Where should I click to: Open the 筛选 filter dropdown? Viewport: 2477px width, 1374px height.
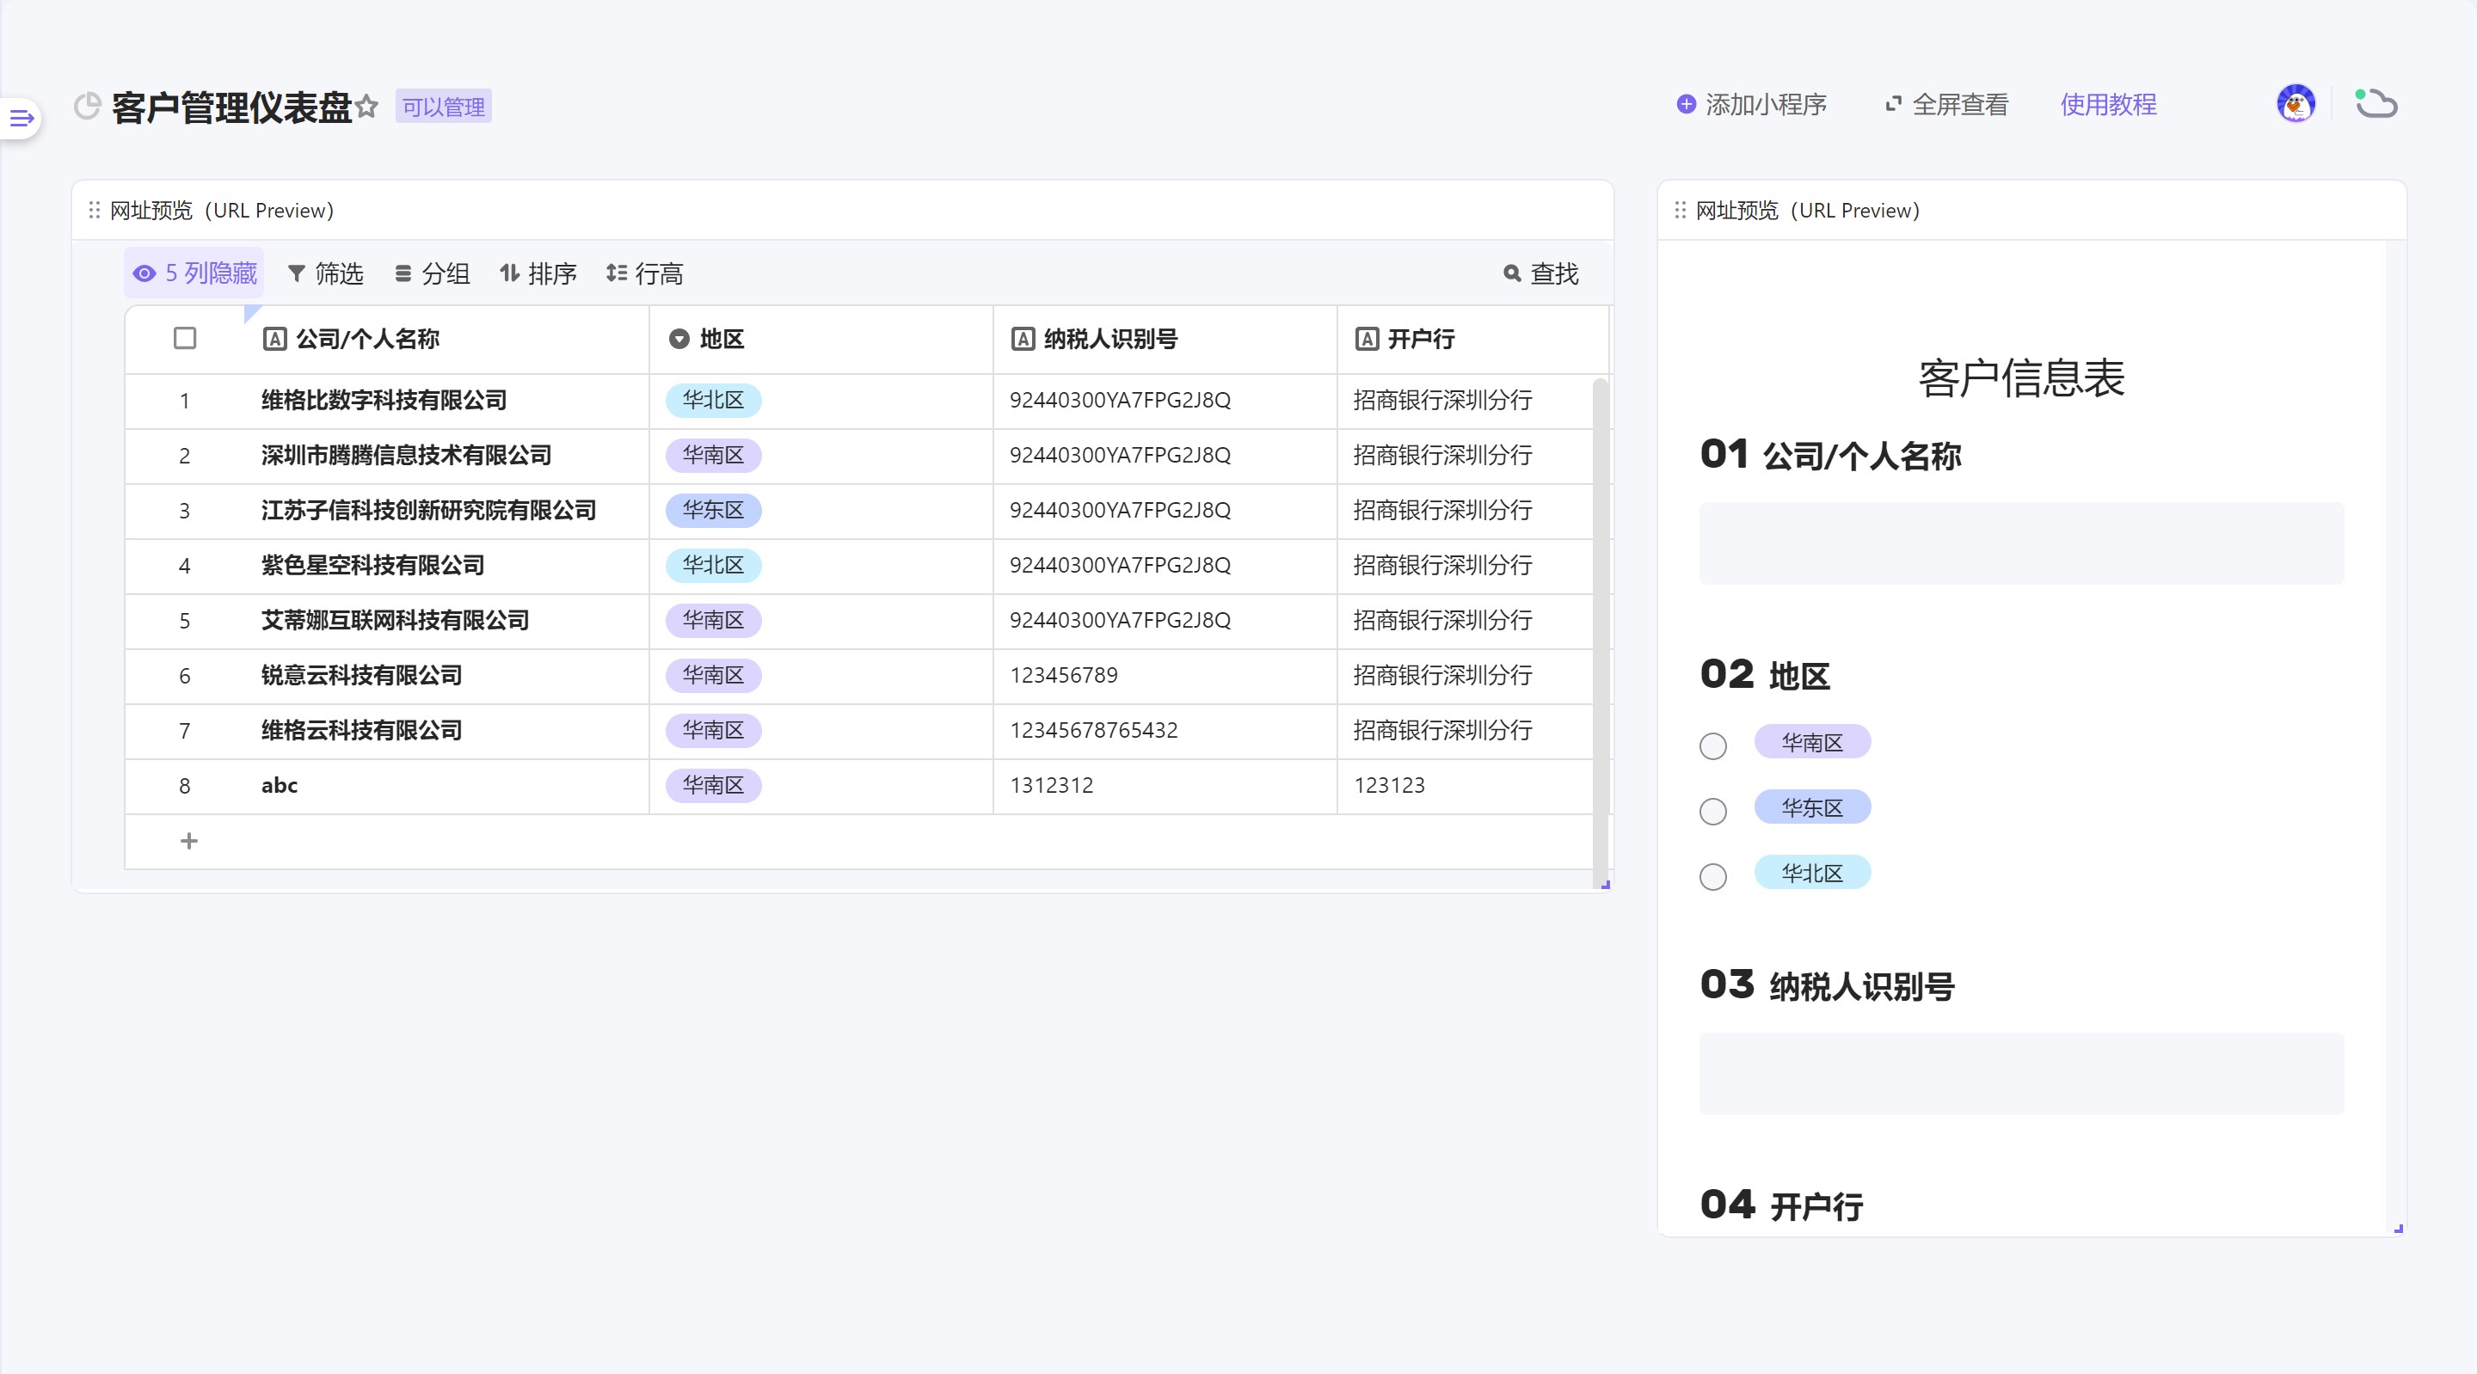(x=326, y=274)
